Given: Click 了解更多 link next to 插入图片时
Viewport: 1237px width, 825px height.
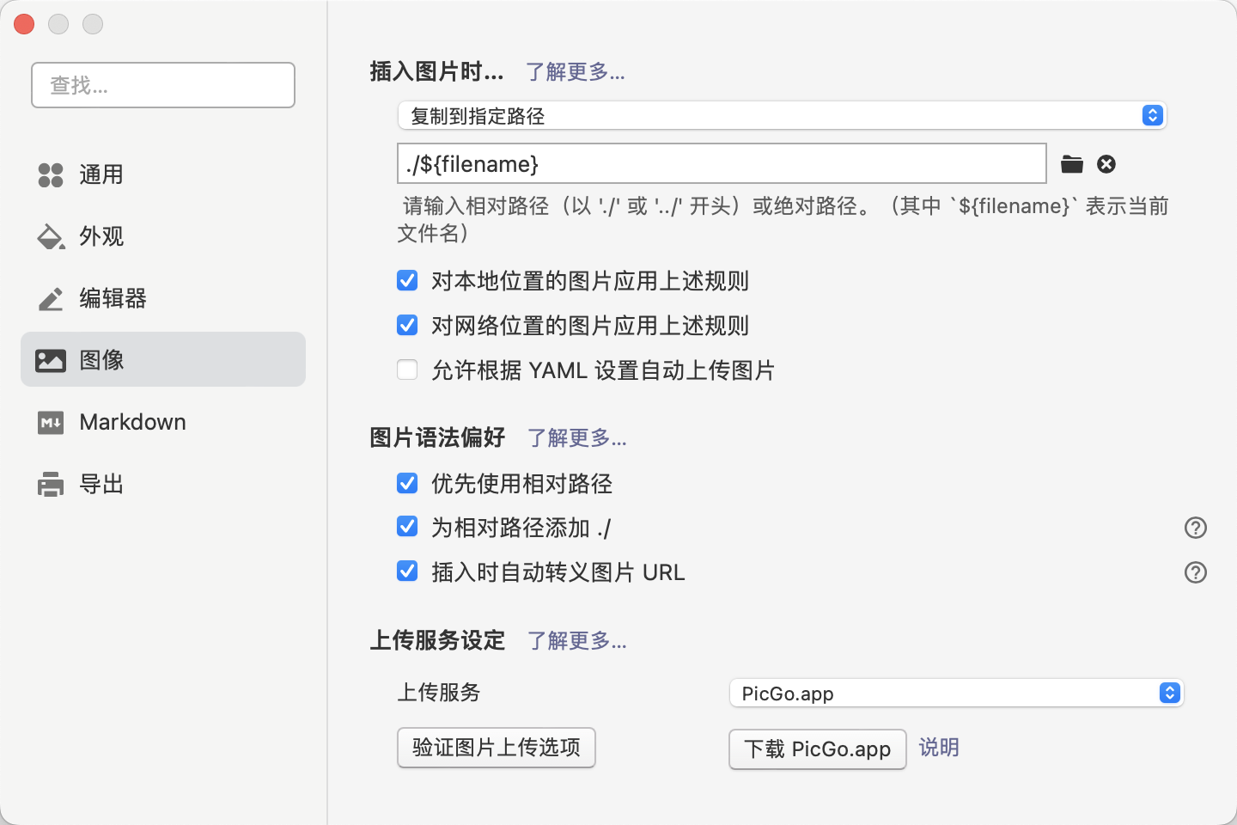Looking at the screenshot, I should coord(575,71).
